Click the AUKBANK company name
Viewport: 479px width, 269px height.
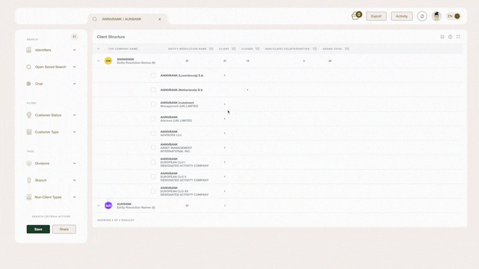124,204
